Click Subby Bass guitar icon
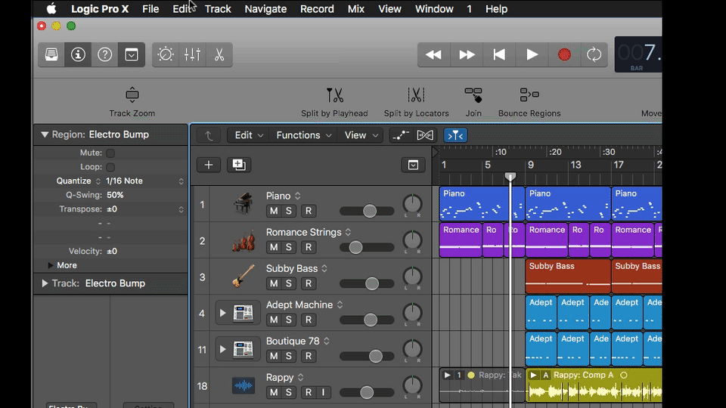Screen dimensions: 726x408 point(244,277)
